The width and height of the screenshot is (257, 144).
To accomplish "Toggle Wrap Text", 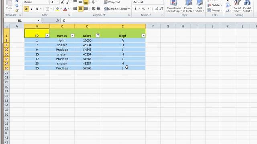I will tap(112, 2).
